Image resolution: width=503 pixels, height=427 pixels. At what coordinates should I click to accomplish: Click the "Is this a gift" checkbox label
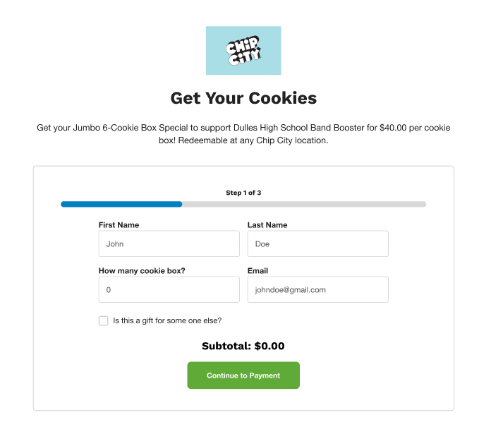tap(167, 320)
